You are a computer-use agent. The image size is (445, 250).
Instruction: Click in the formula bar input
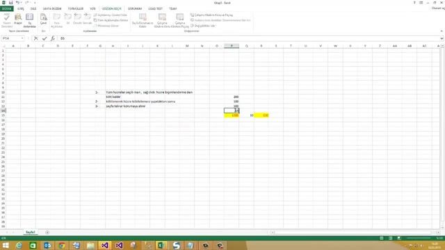[249, 38]
